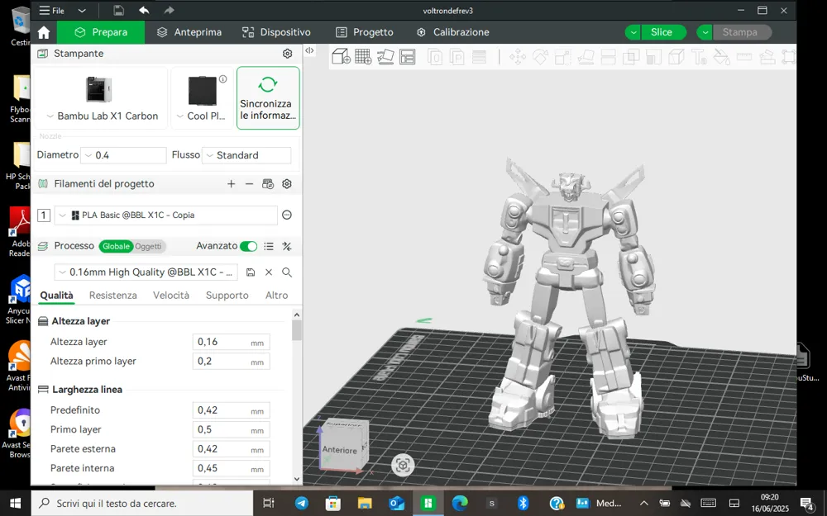Click the settings panel scrollbar down arrow
The width and height of the screenshot is (827, 516).
pos(296,479)
